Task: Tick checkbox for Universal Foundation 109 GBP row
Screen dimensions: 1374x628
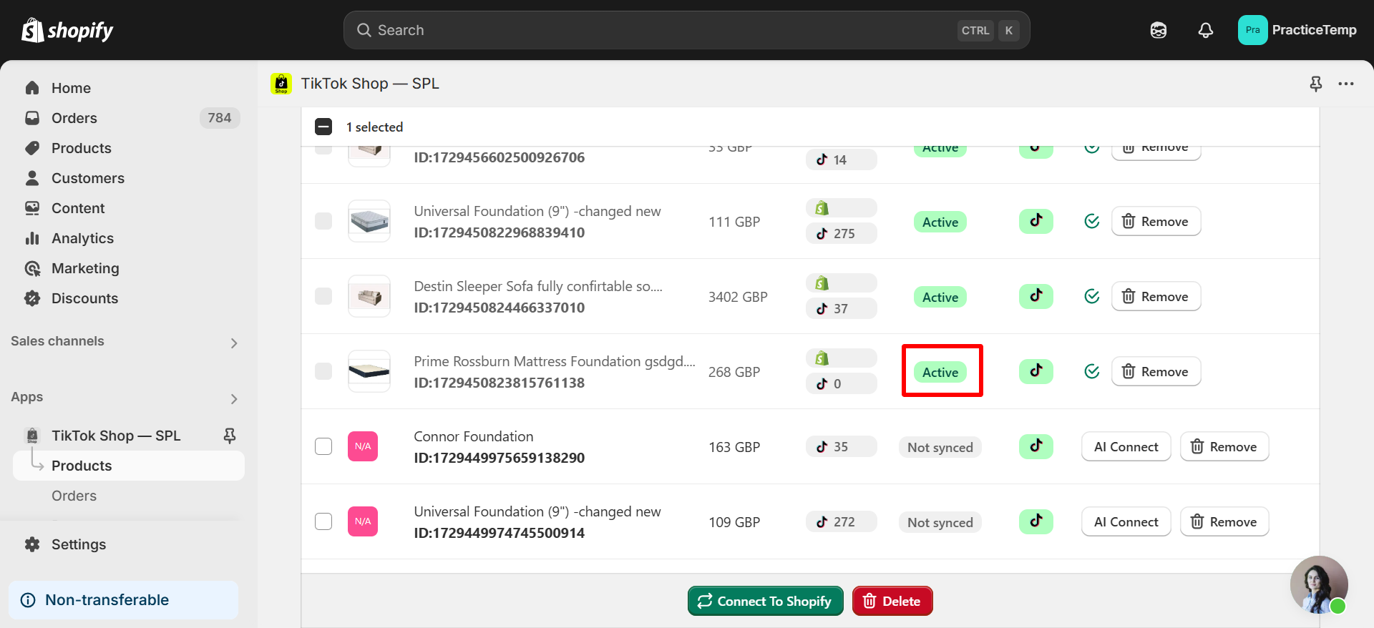Action: pos(323,521)
